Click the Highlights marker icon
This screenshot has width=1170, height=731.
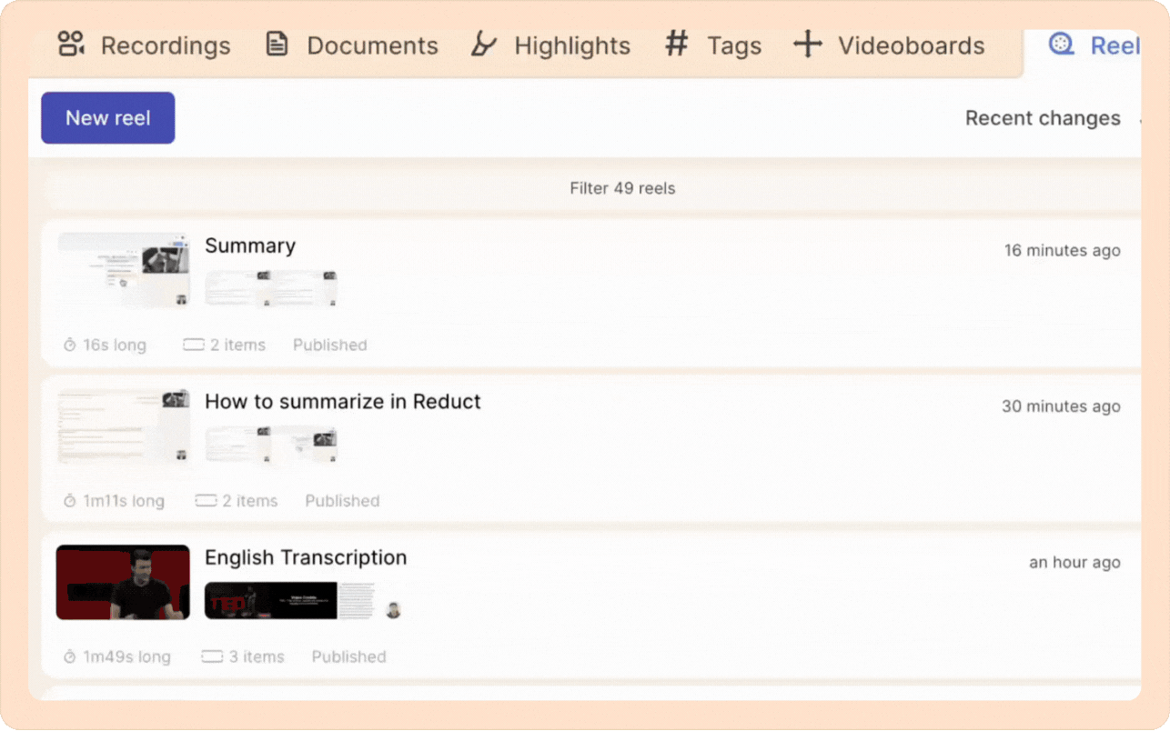[483, 44]
